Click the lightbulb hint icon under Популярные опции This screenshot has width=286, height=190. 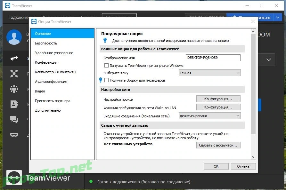coord(105,40)
